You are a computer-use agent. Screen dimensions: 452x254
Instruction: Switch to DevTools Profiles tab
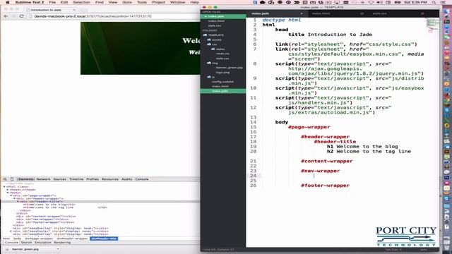93,179
